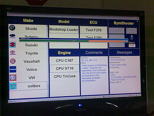154x116 pixels.
Task: Choose the red Suzuki logo
Action: (13, 45)
